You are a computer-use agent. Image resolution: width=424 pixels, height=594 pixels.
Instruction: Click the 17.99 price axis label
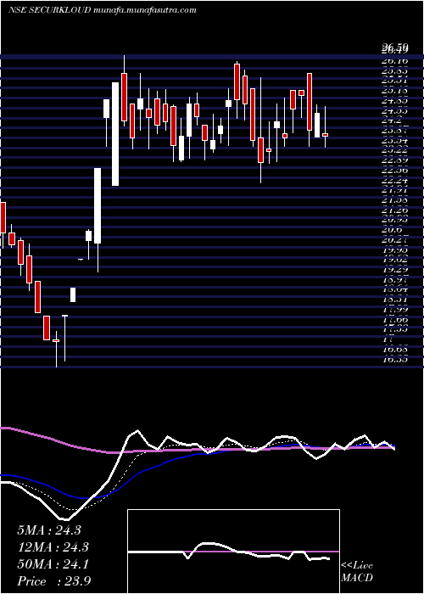point(395,310)
